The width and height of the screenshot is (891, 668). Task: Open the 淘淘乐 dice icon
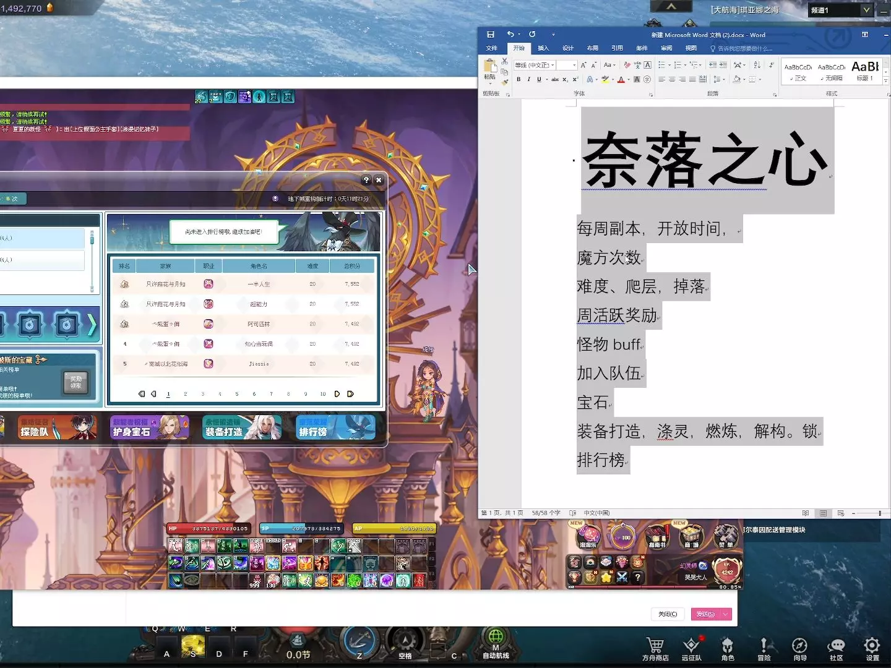[x=588, y=536]
